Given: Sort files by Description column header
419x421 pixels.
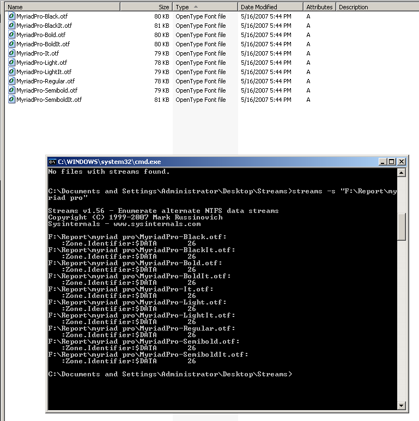Looking at the screenshot, I should [x=378, y=7].
